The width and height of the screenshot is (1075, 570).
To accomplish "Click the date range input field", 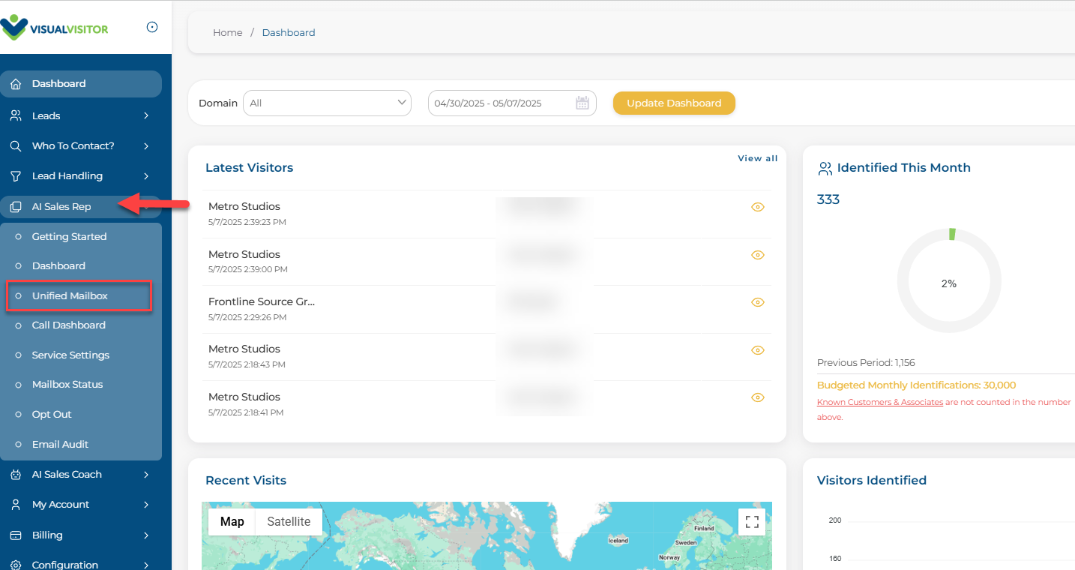I will tap(512, 103).
